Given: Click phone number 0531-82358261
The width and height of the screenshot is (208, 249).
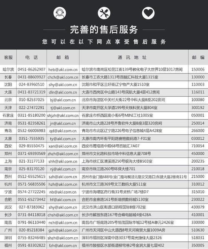Looking at the screenshot, I should click(32, 123).
